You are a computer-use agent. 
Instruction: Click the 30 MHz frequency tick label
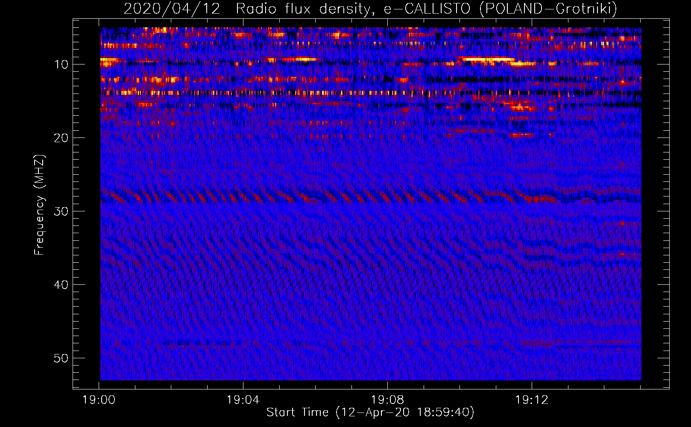61,211
